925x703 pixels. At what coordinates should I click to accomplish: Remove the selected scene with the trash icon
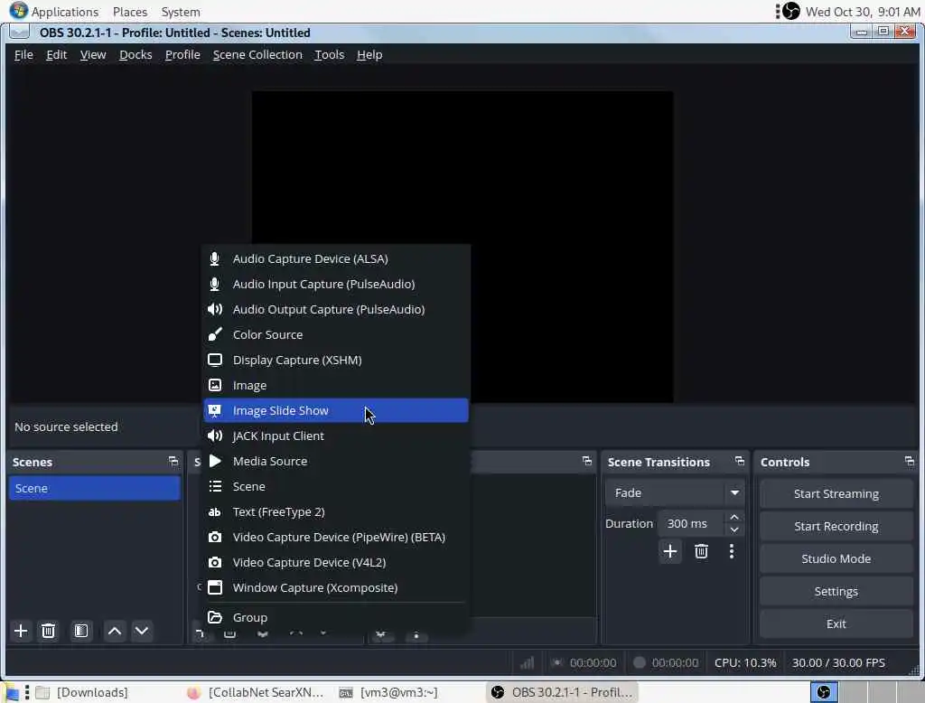pos(49,631)
